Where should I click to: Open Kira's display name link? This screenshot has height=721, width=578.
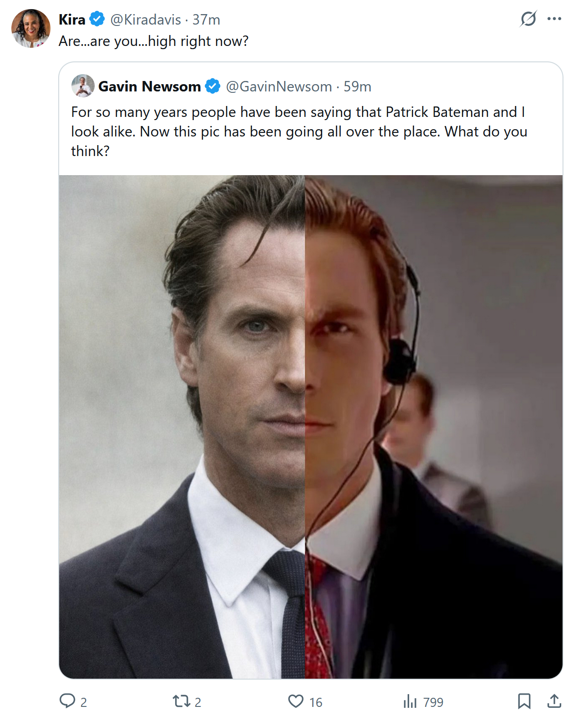pos(72,20)
